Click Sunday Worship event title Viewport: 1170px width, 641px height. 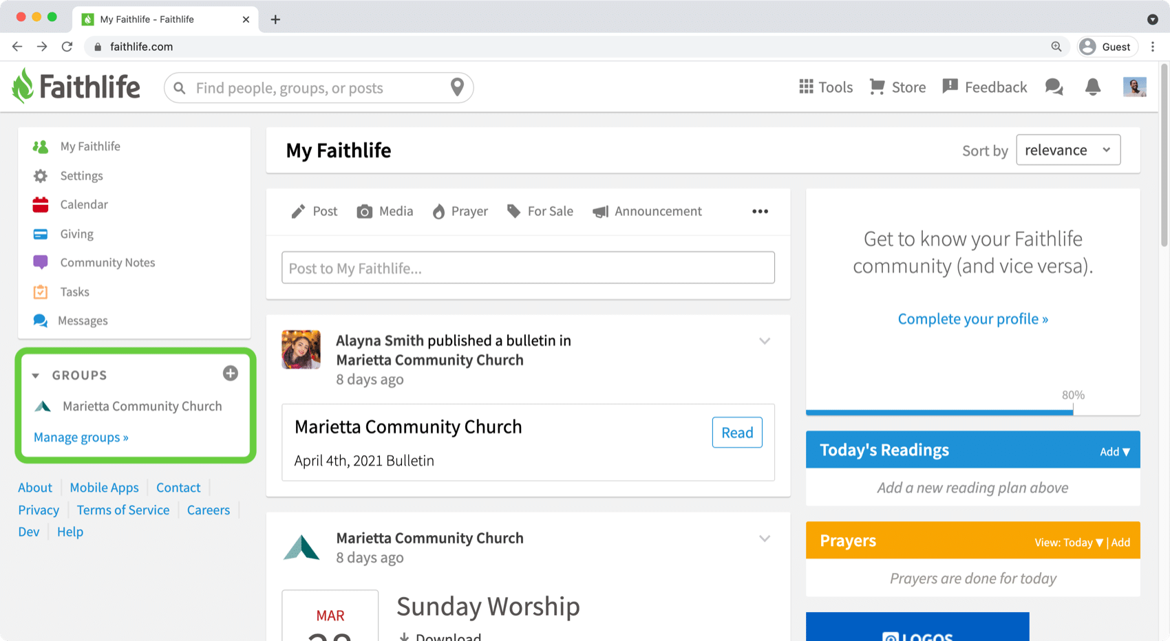point(488,607)
